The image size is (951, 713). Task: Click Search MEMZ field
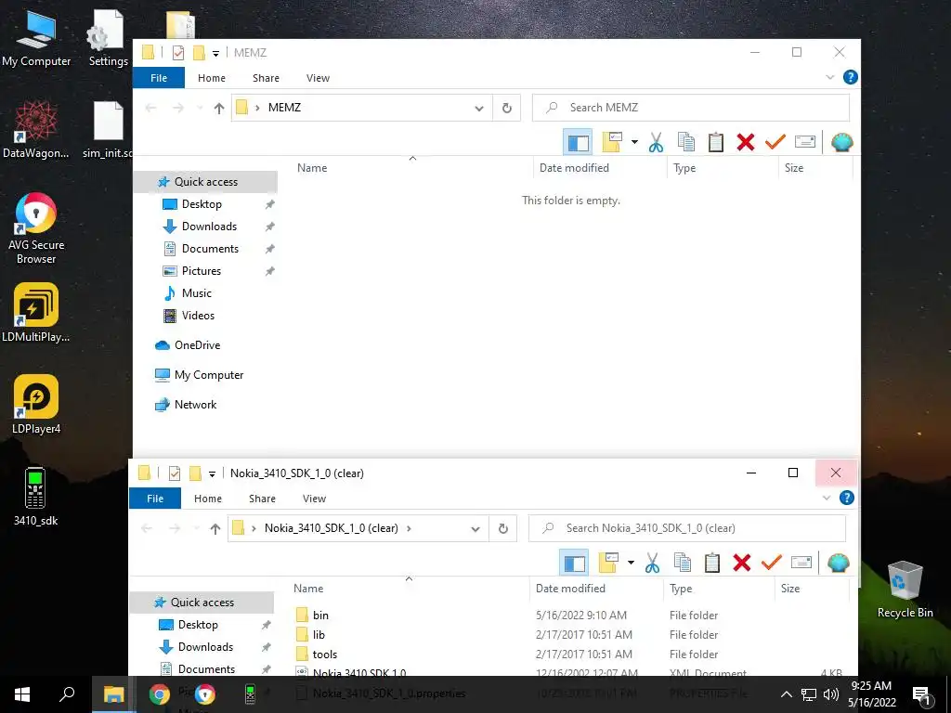click(x=691, y=108)
